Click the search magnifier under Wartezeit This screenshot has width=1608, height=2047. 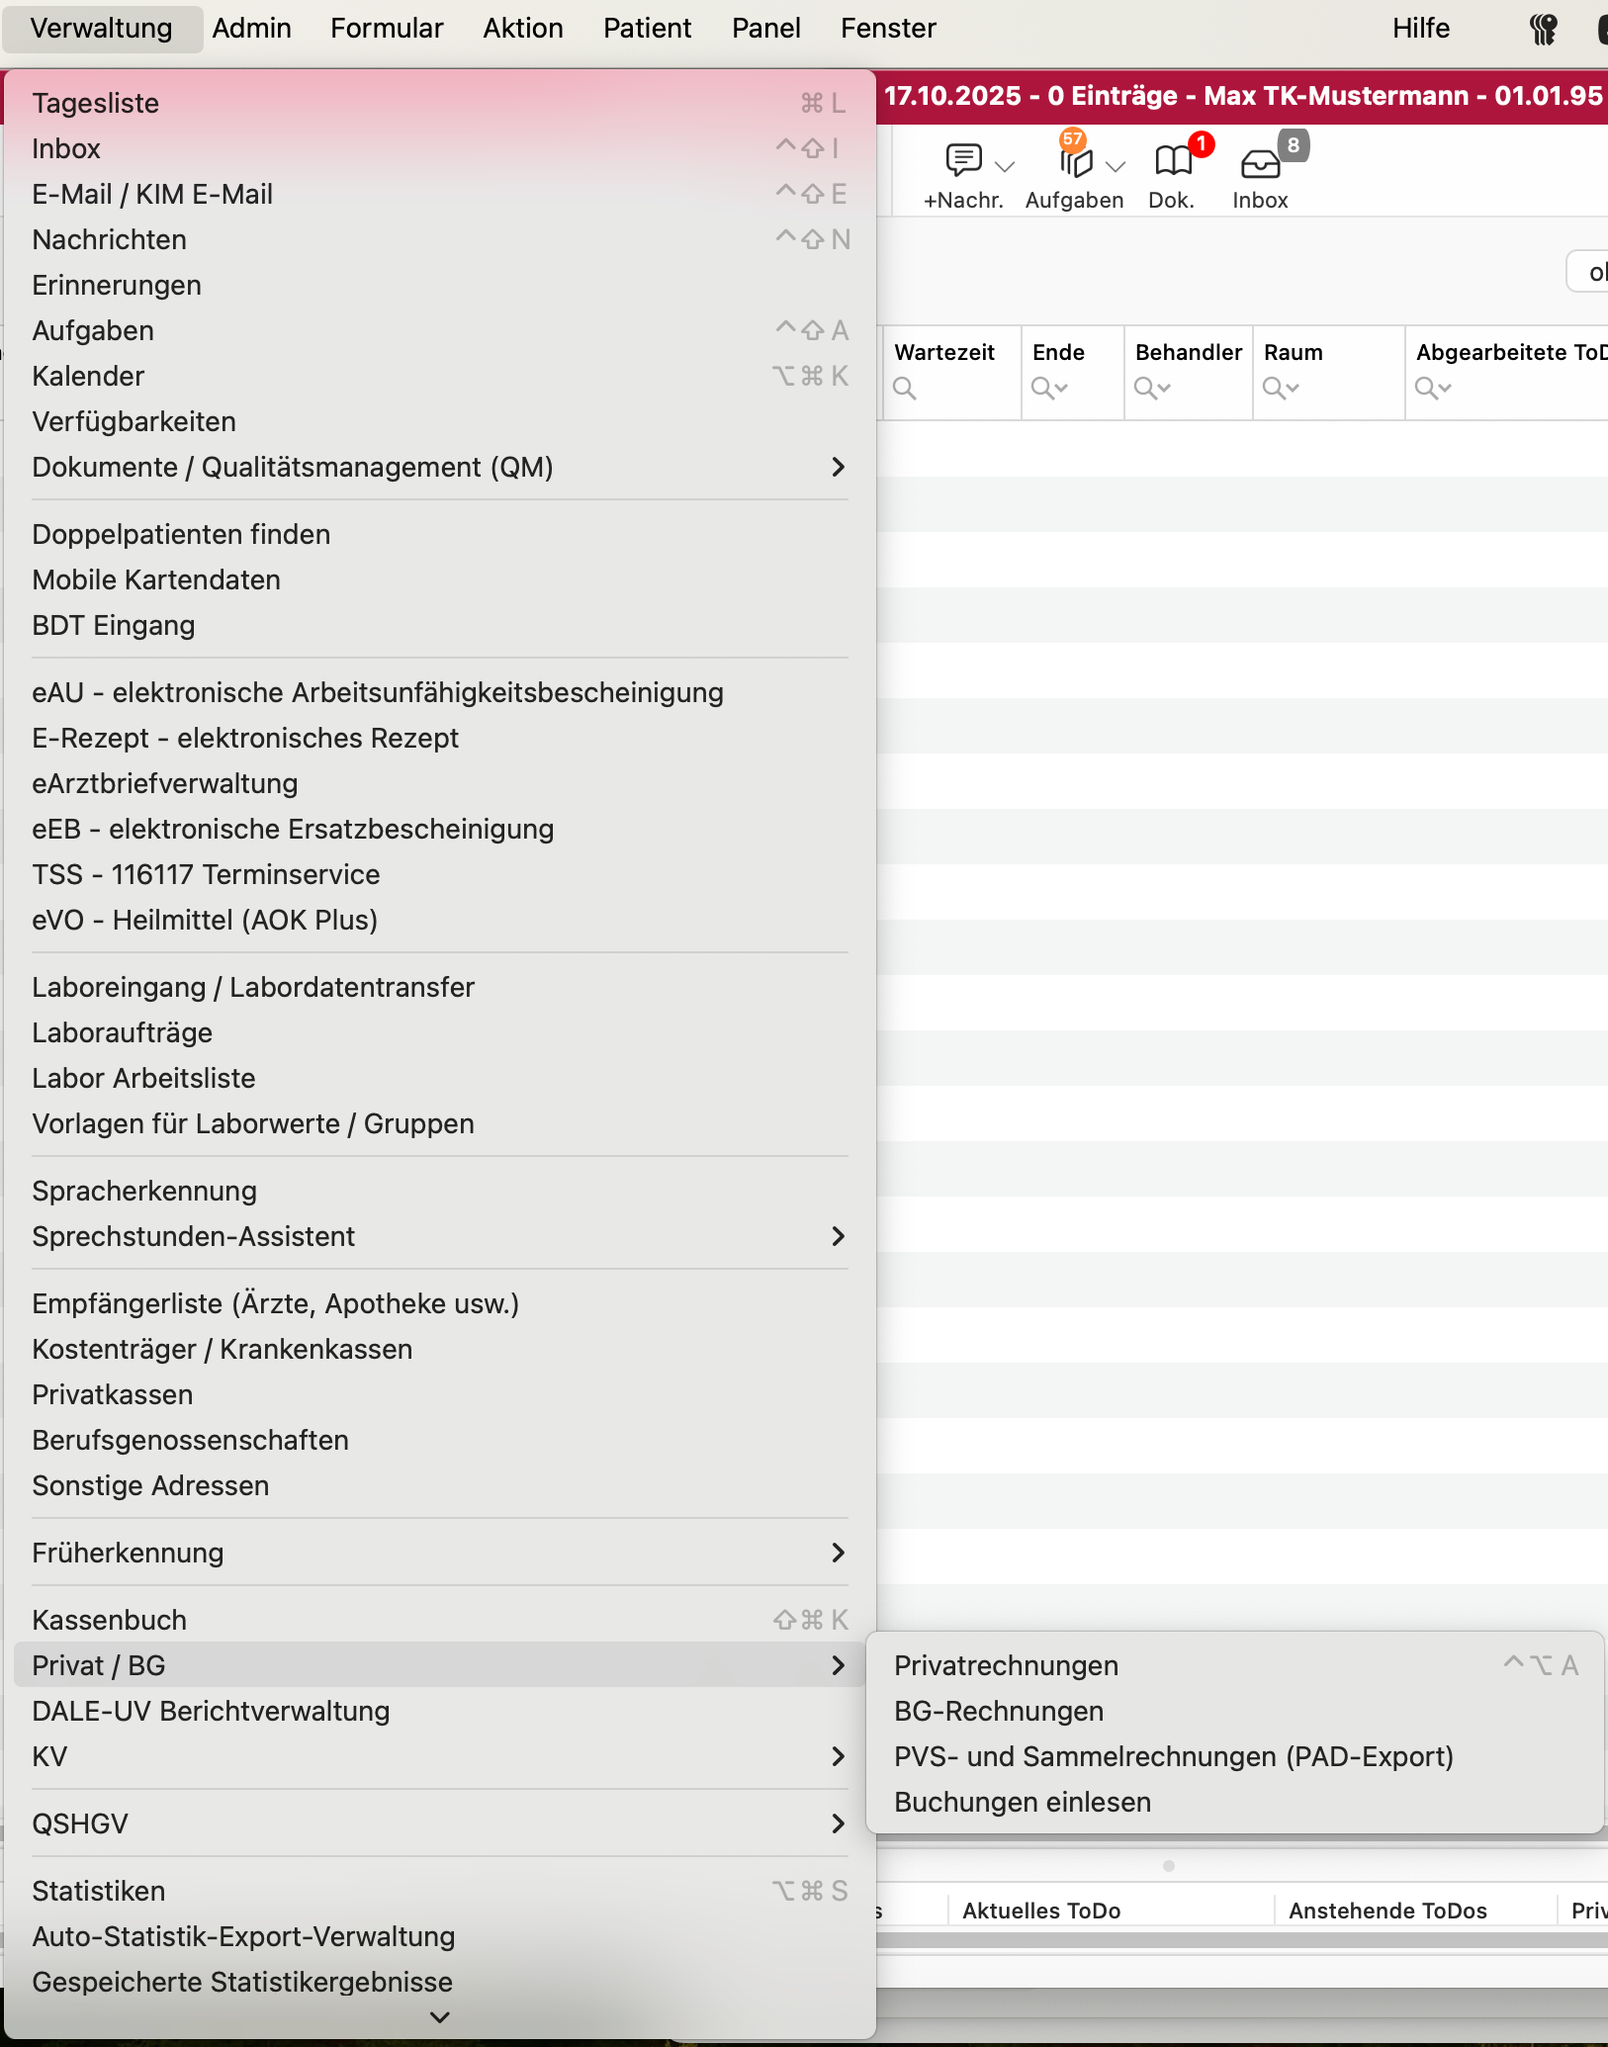click(x=904, y=388)
